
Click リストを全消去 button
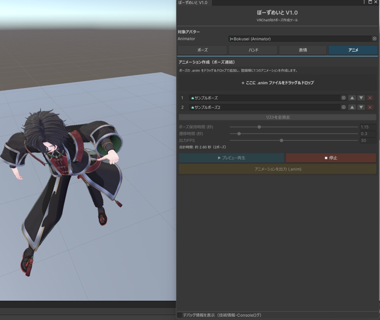tap(278, 117)
